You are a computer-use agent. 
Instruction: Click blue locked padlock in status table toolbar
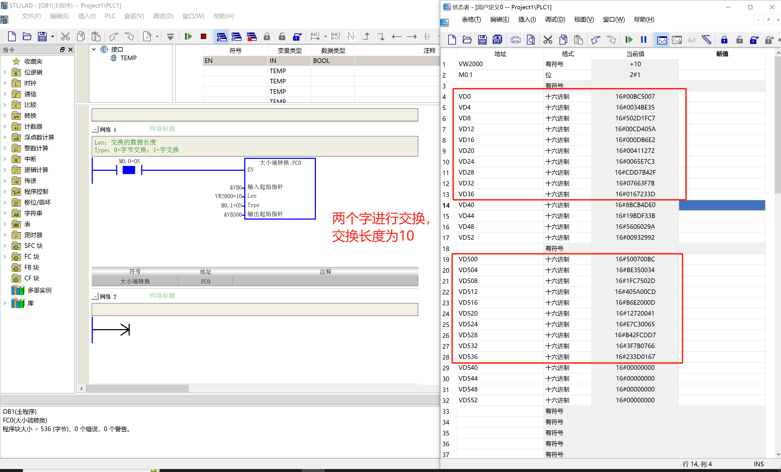click(x=724, y=40)
